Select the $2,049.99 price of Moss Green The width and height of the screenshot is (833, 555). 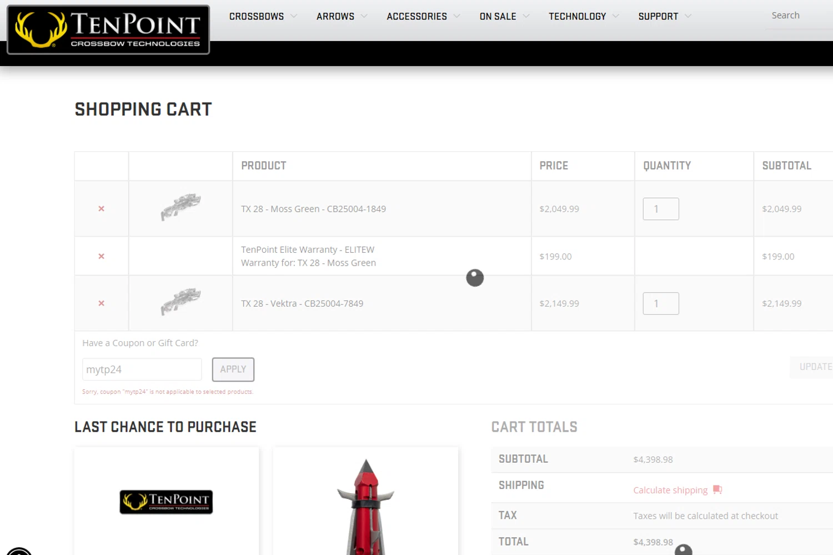pos(559,209)
